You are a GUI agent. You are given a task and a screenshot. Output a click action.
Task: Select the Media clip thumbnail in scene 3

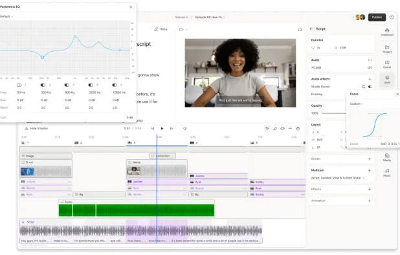tap(134, 171)
